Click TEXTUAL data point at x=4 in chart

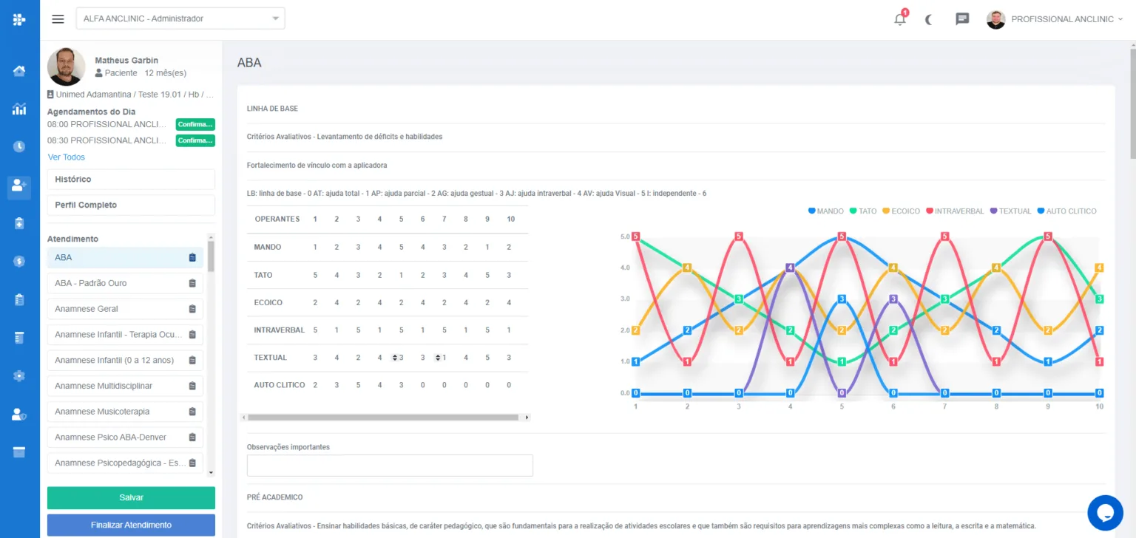791,268
